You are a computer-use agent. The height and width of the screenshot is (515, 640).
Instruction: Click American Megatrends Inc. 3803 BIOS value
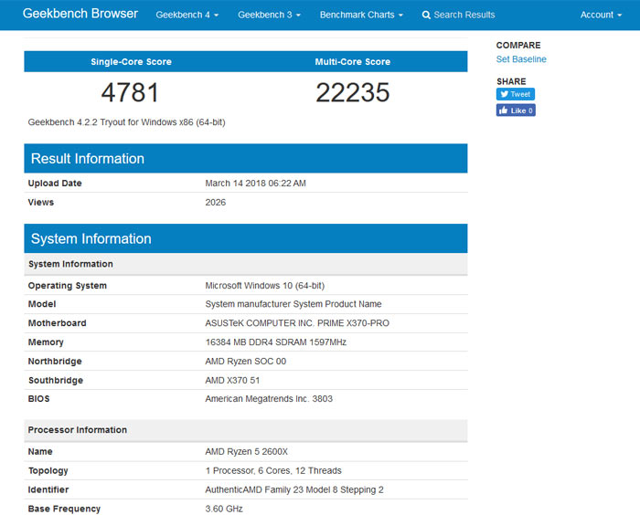click(x=269, y=399)
